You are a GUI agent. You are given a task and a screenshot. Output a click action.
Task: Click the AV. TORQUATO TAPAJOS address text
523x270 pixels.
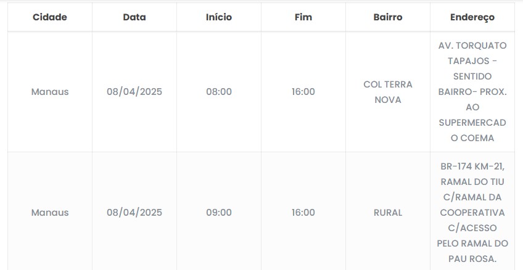[x=472, y=54]
